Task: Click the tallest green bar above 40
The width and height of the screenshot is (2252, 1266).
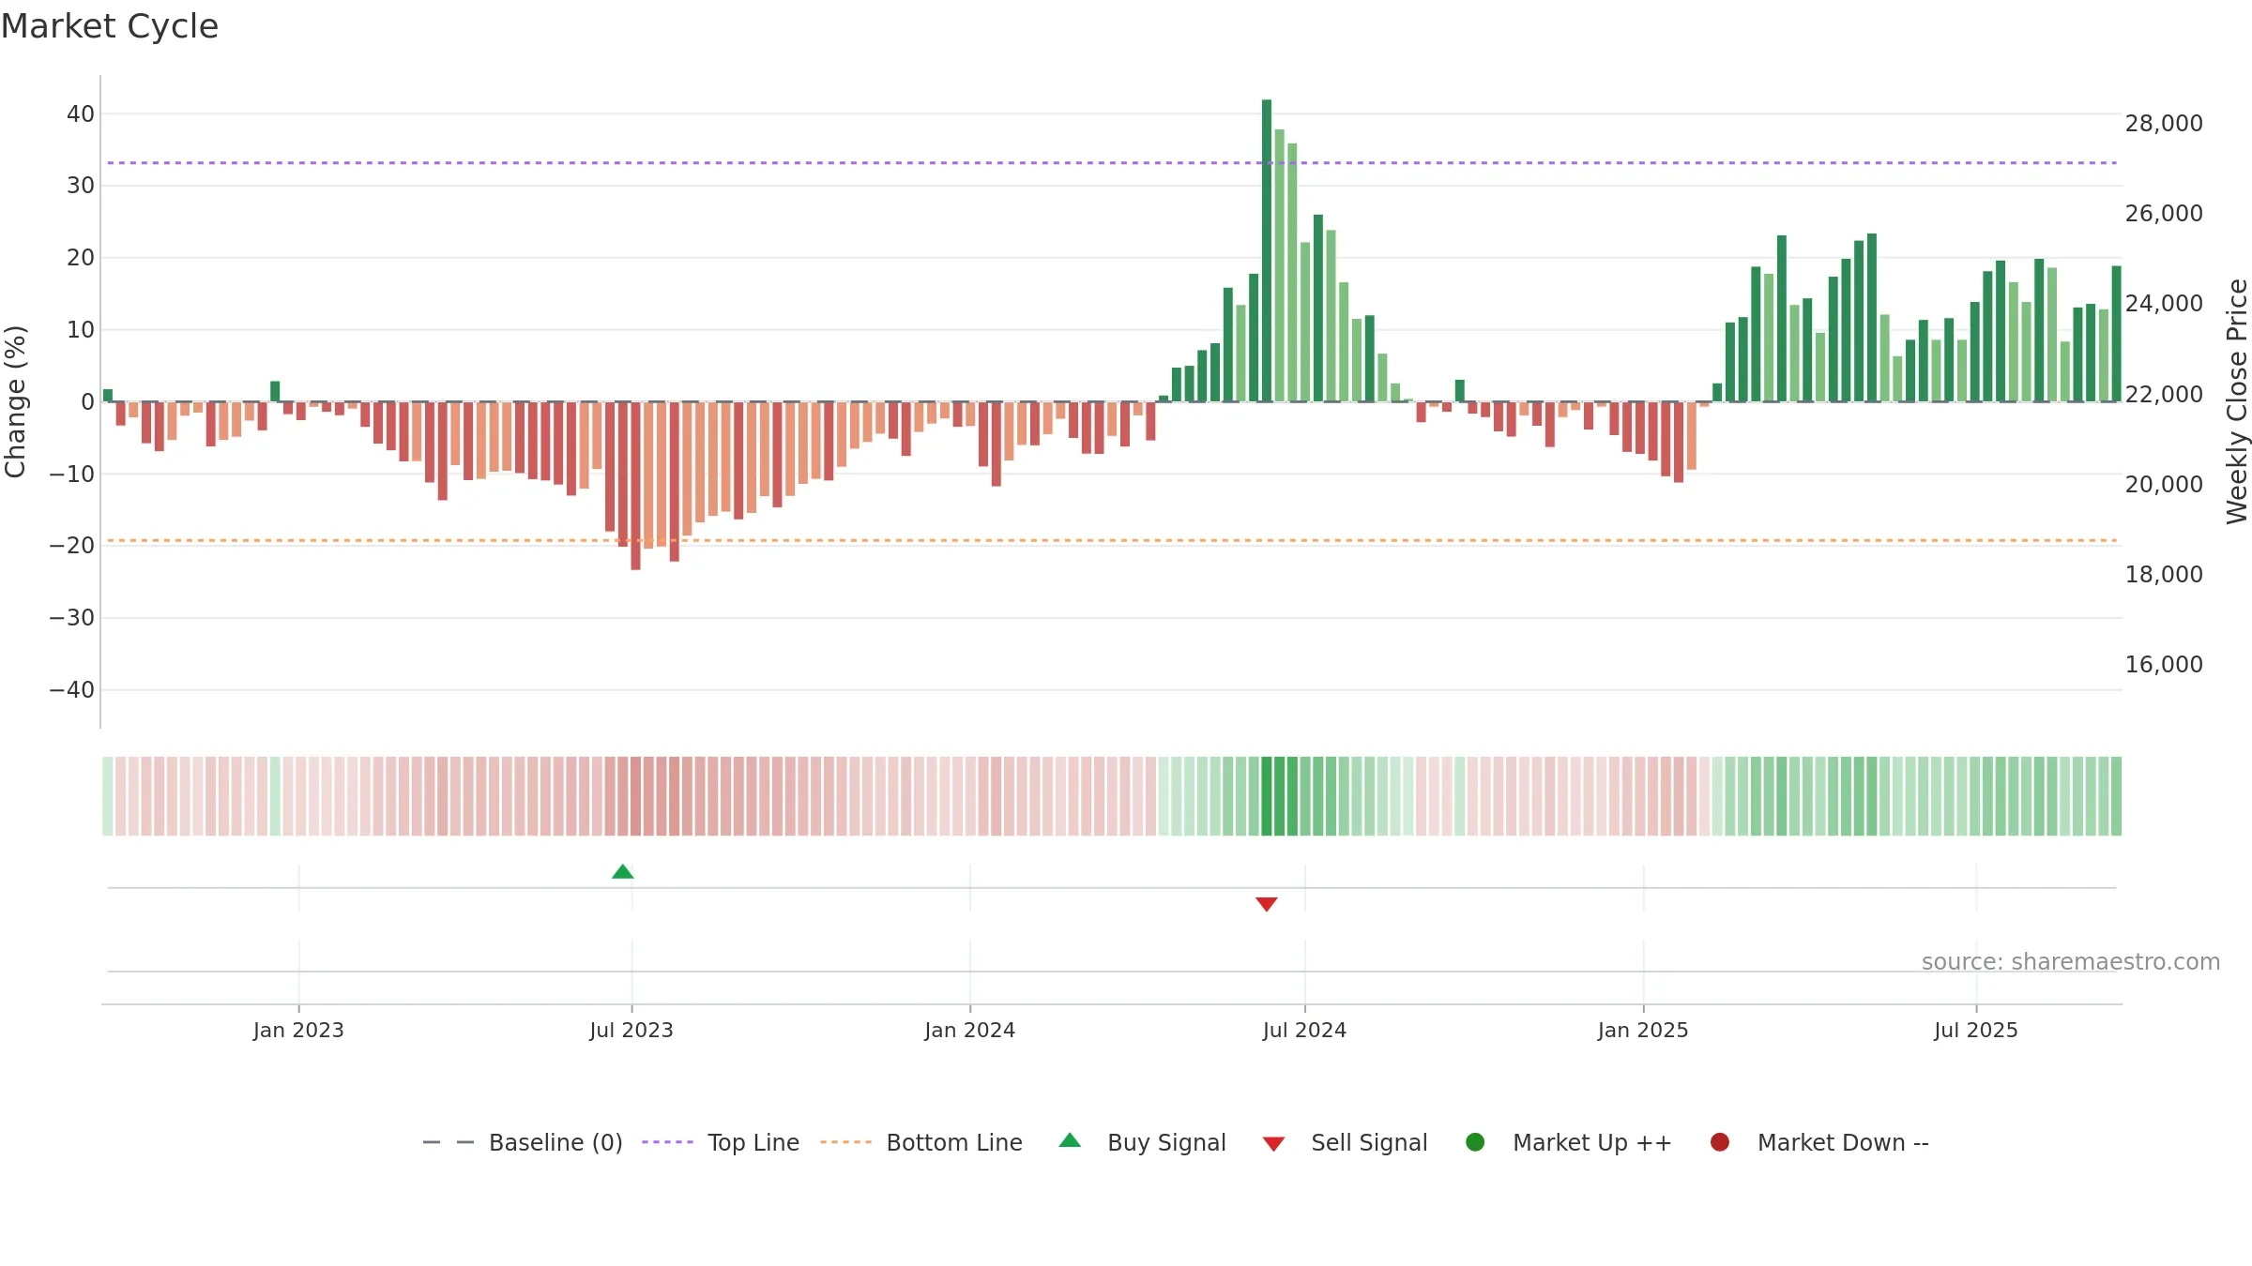Action: (x=1267, y=250)
